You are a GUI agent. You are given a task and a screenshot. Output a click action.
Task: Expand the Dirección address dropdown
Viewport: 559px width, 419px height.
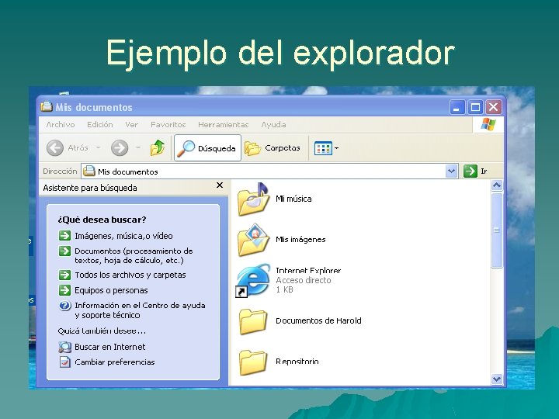(451, 171)
